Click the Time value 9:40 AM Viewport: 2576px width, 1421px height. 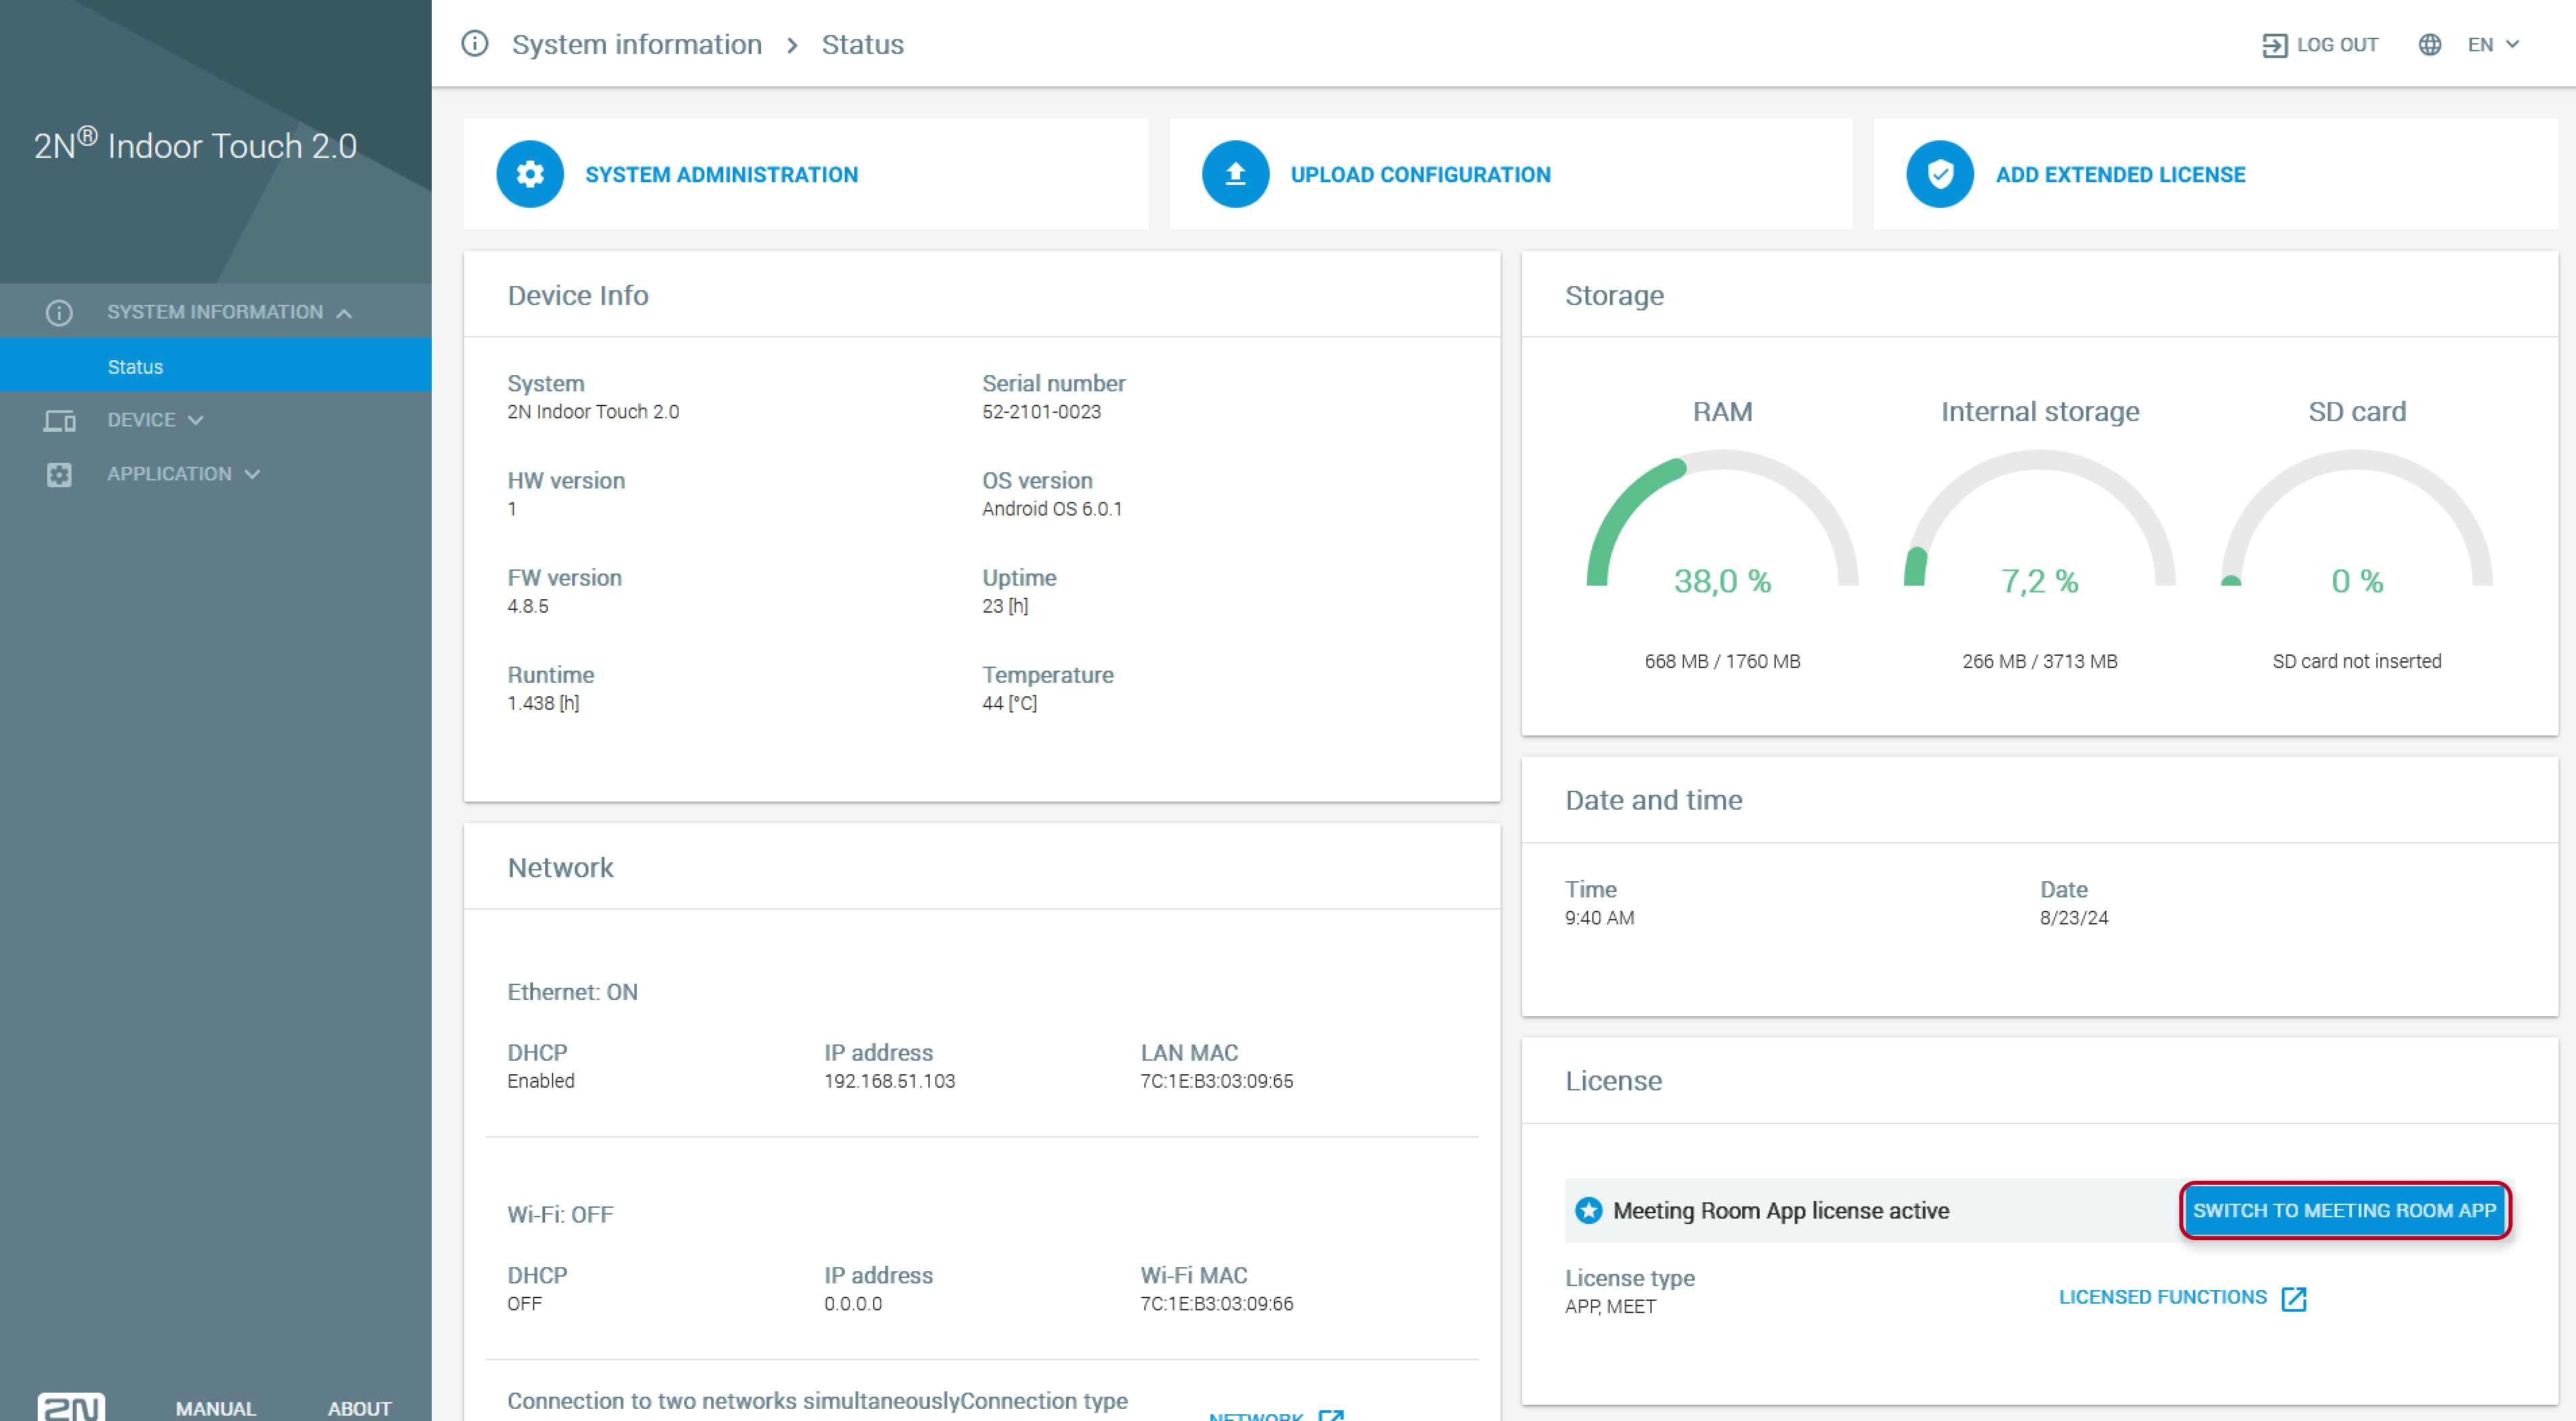[x=1599, y=918]
